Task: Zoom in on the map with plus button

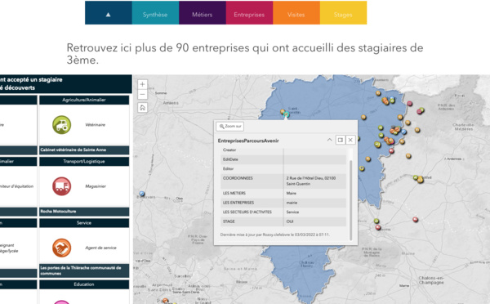Action: coord(142,84)
